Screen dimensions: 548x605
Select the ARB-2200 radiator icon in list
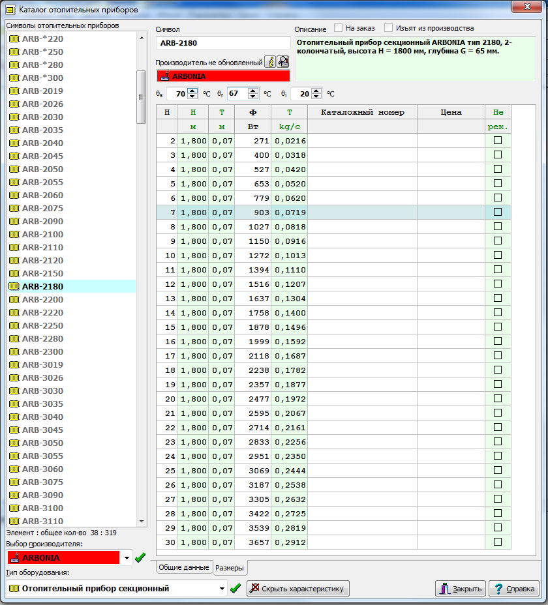pos(14,299)
